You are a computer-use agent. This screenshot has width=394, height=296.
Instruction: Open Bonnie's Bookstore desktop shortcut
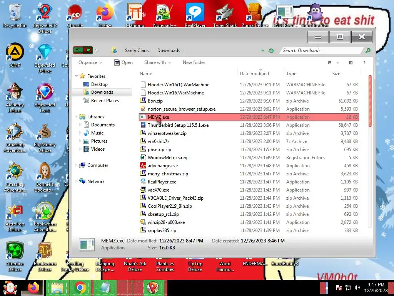tap(45, 177)
